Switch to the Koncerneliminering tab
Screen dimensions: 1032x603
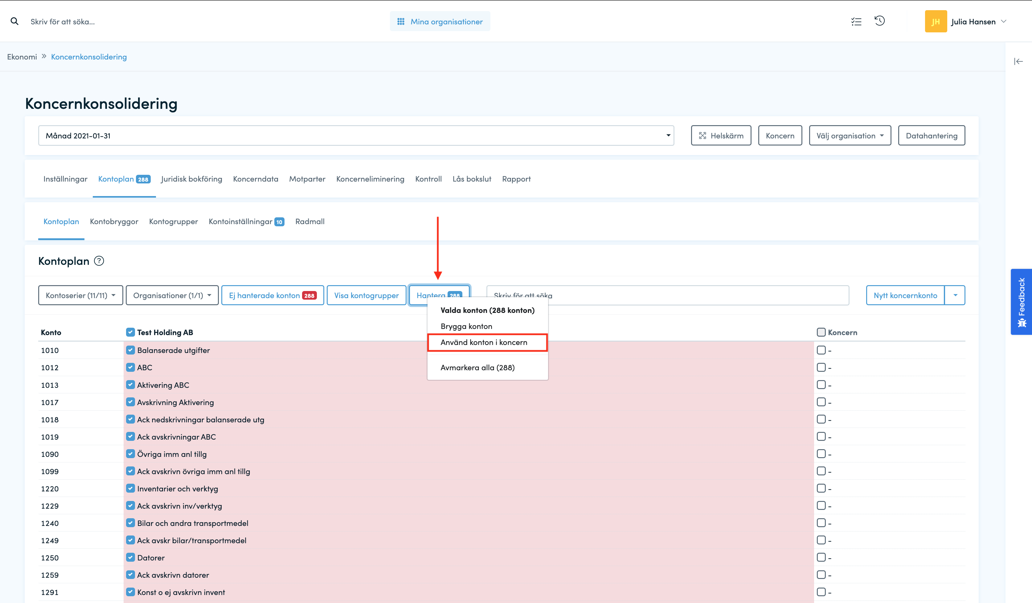coord(370,178)
